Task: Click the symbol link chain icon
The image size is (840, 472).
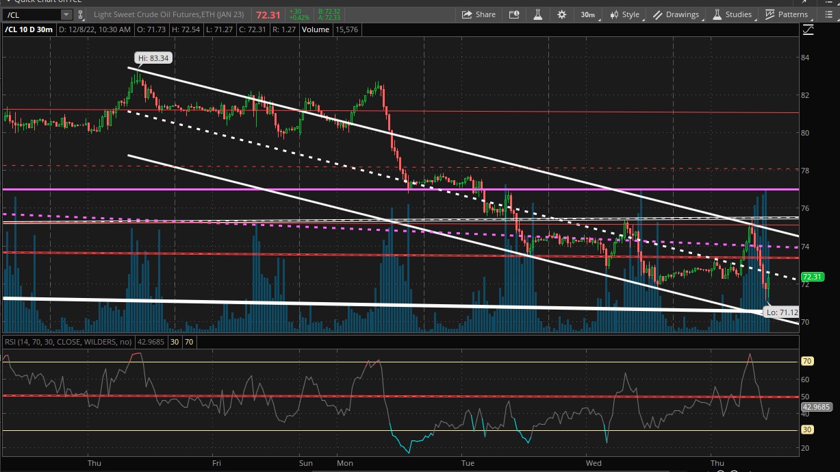Action: 79,14
